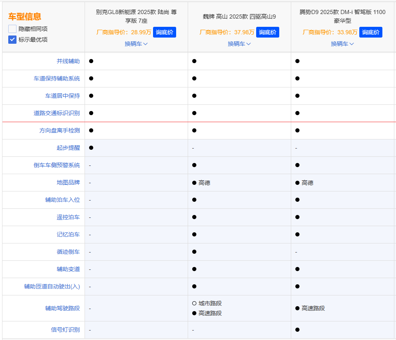
Task: Click 高速路段 in the 魏牌 高山 column
Action: pyautogui.click(x=210, y=313)
